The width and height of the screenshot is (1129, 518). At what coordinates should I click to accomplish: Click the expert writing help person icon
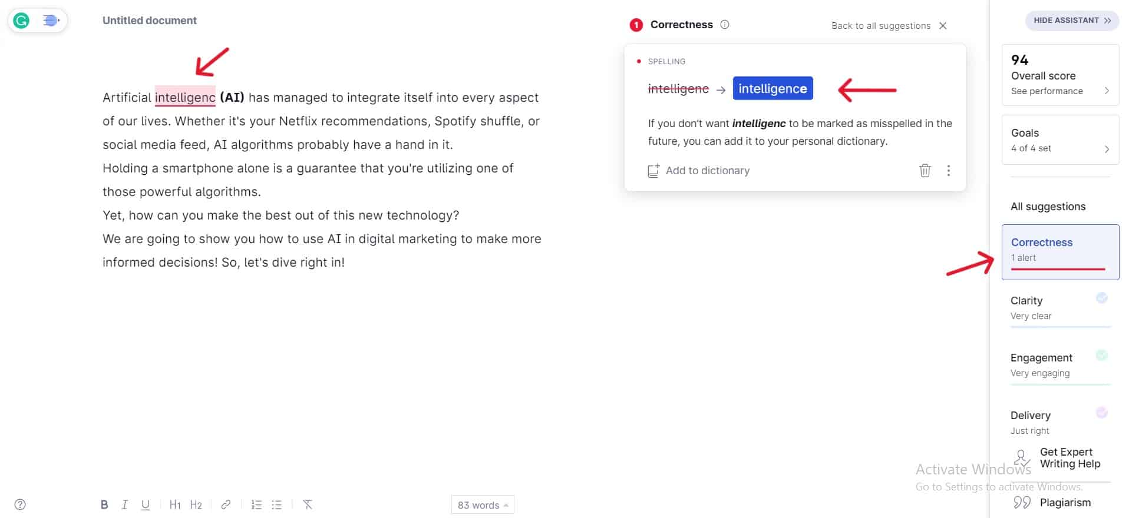(x=1022, y=457)
